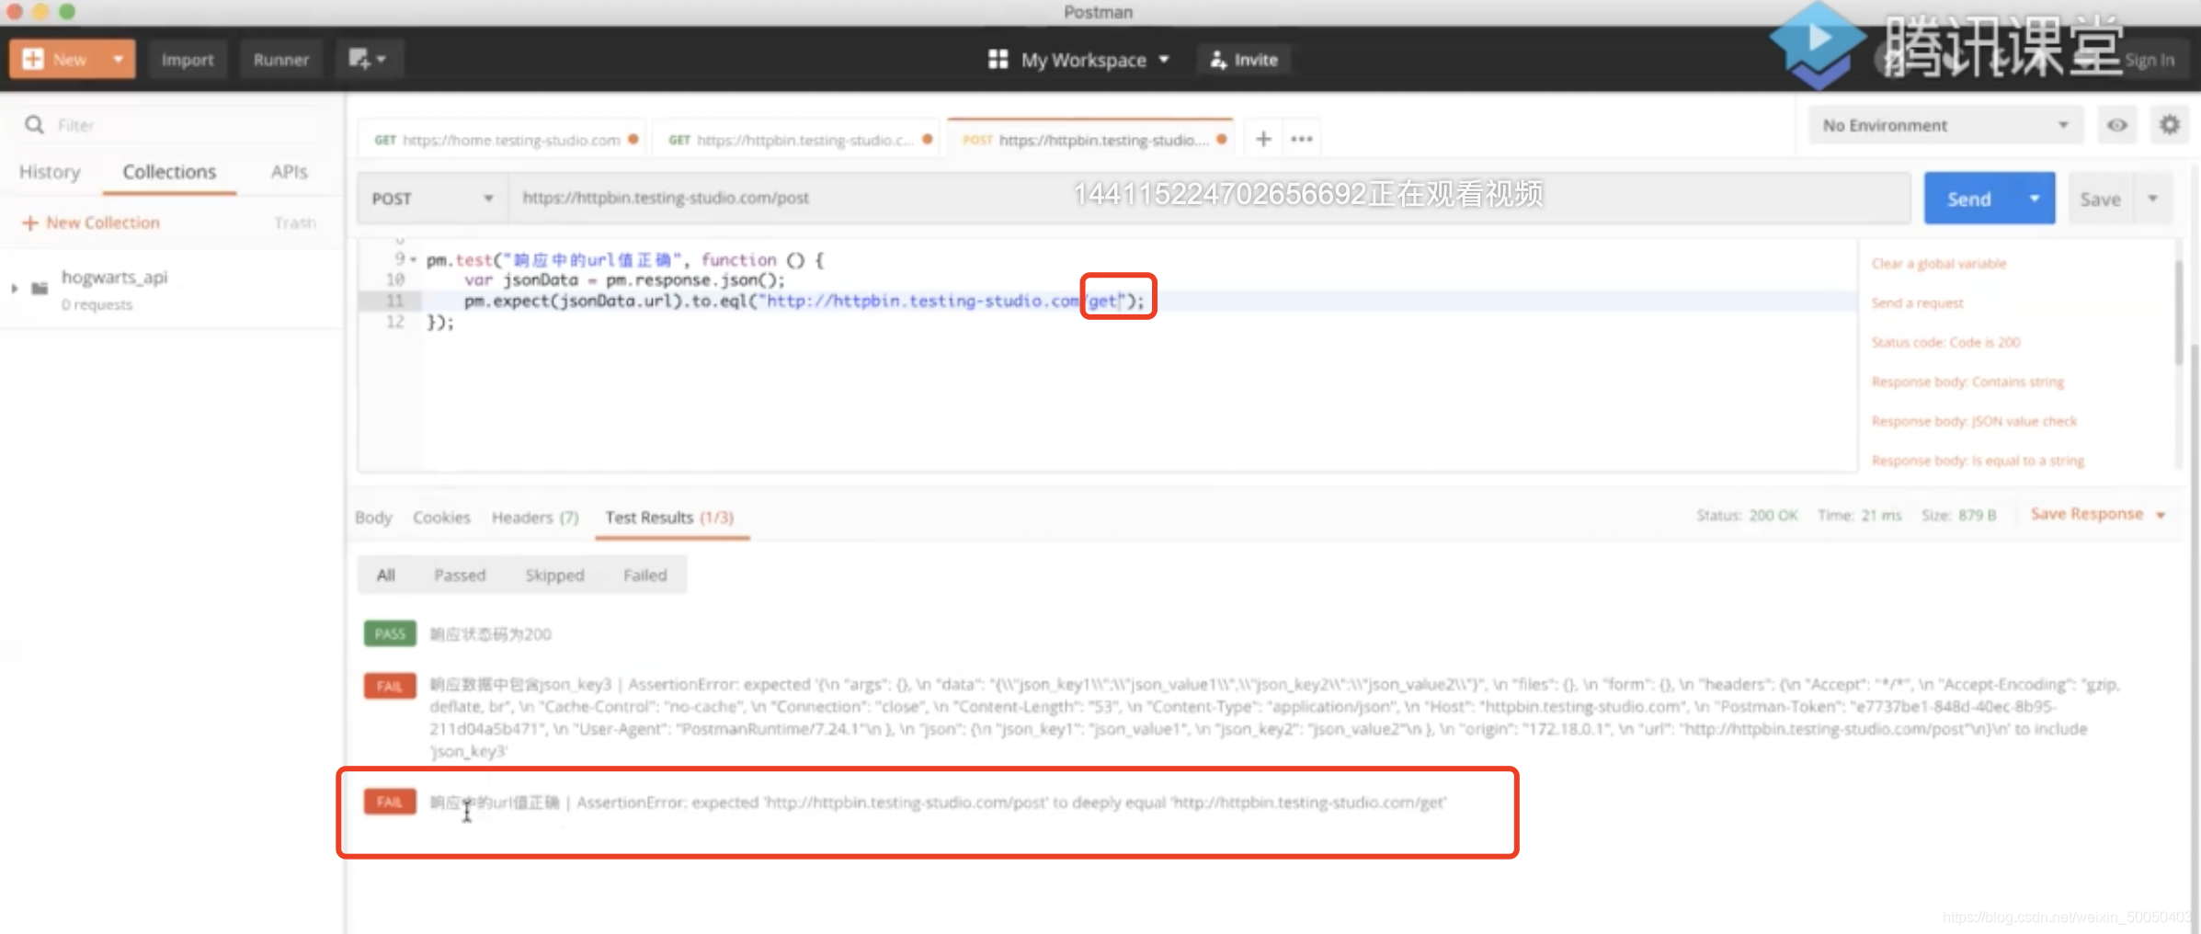Click the workspace grid icon
Viewport: 2201px width, 934px height.
(998, 60)
